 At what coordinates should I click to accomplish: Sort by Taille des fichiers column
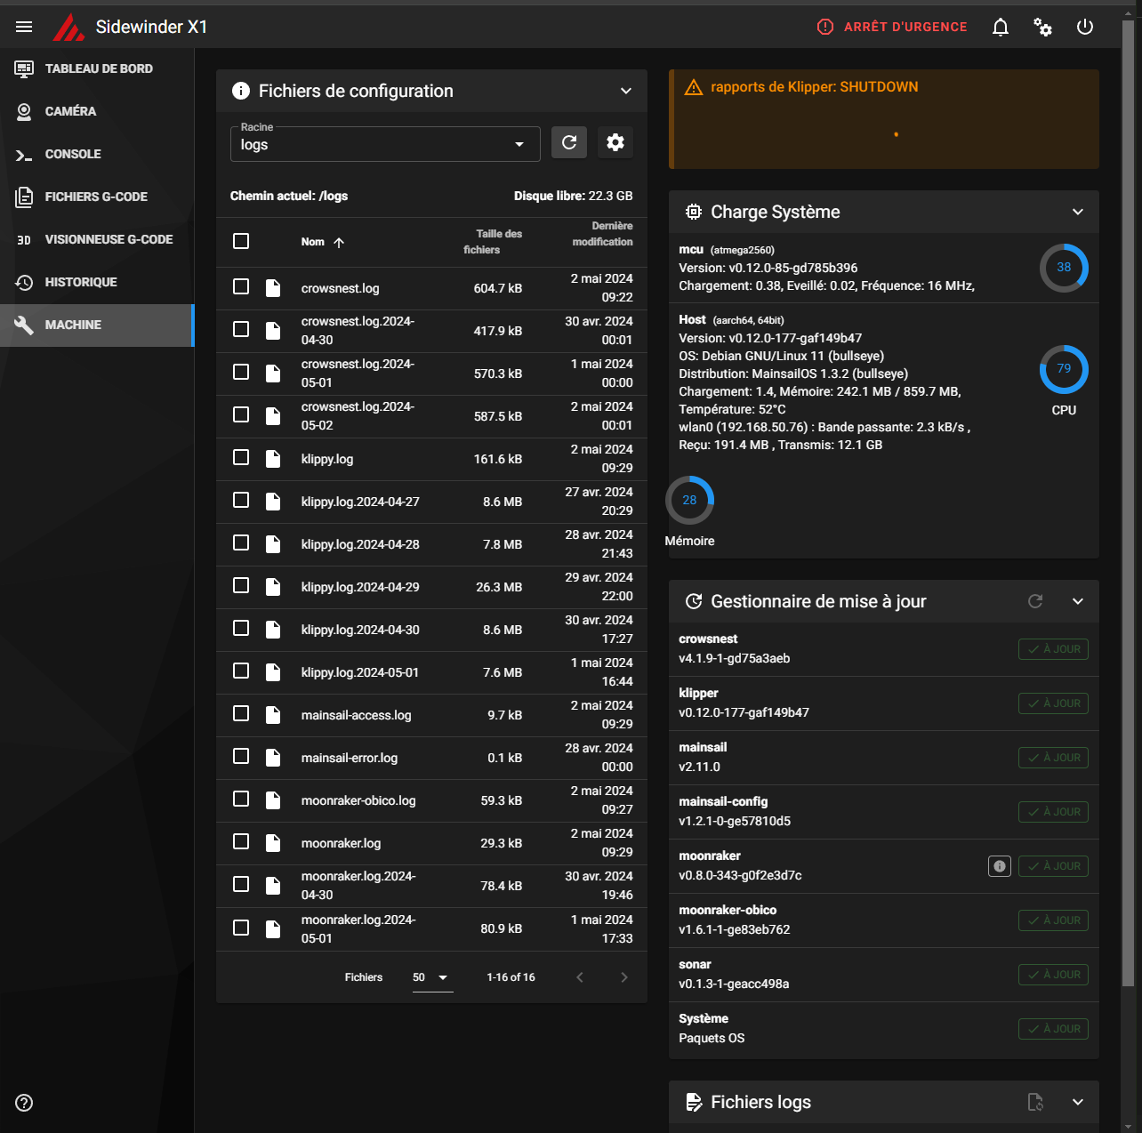coord(493,242)
